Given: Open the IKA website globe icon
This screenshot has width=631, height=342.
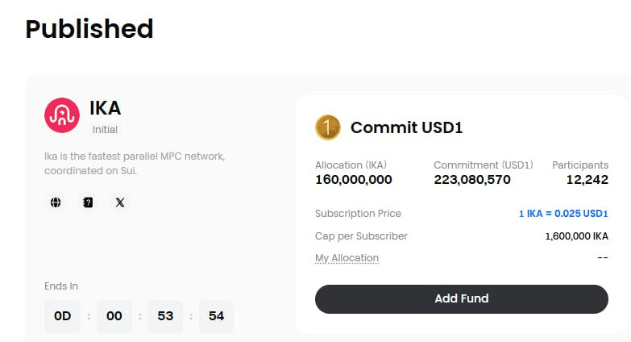Looking at the screenshot, I should tap(56, 202).
